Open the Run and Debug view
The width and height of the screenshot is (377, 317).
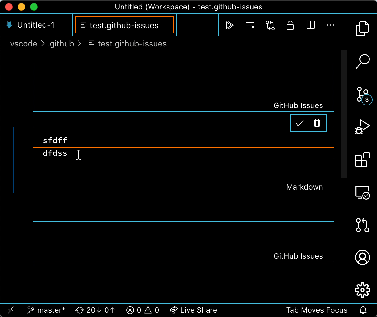(362, 127)
